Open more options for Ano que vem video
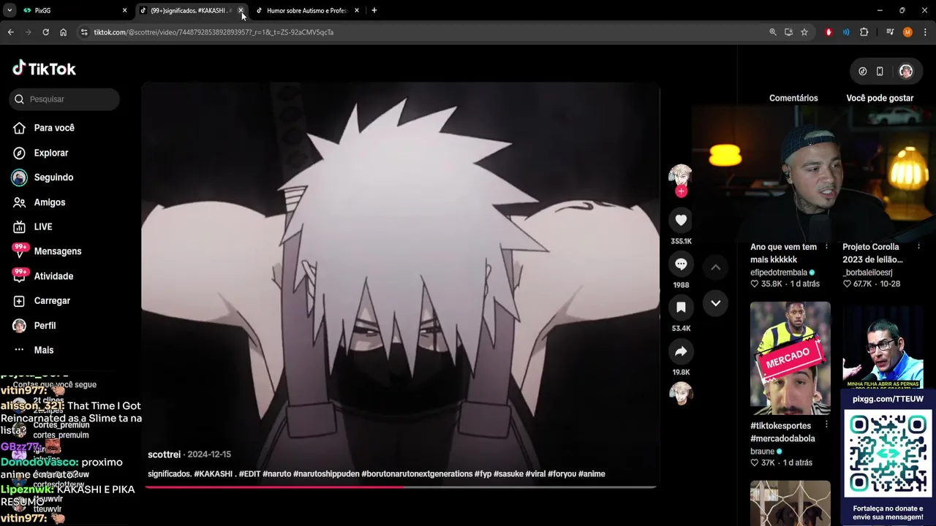Viewport: 936px width, 526px height. pyautogui.click(x=826, y=247)
